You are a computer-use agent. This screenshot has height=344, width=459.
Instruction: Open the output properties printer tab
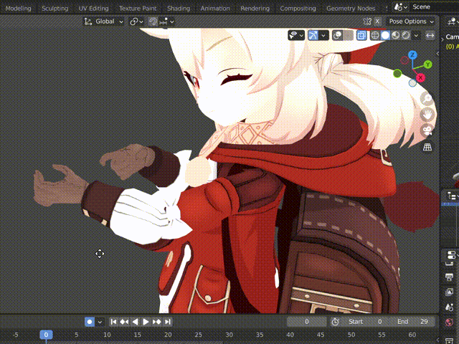[450, 277]
